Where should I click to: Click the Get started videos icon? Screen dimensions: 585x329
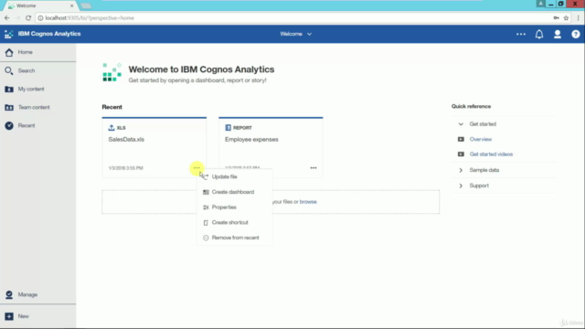click(461, 154)
